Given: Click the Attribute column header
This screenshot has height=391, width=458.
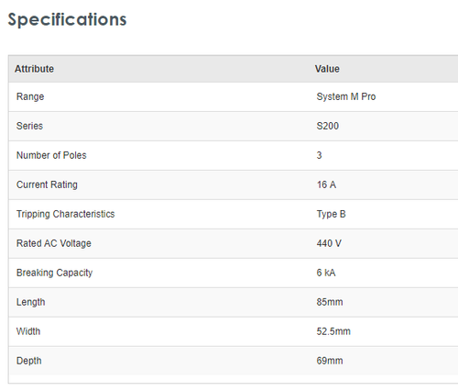Looking at the screenshot, I should click(34, 69).
